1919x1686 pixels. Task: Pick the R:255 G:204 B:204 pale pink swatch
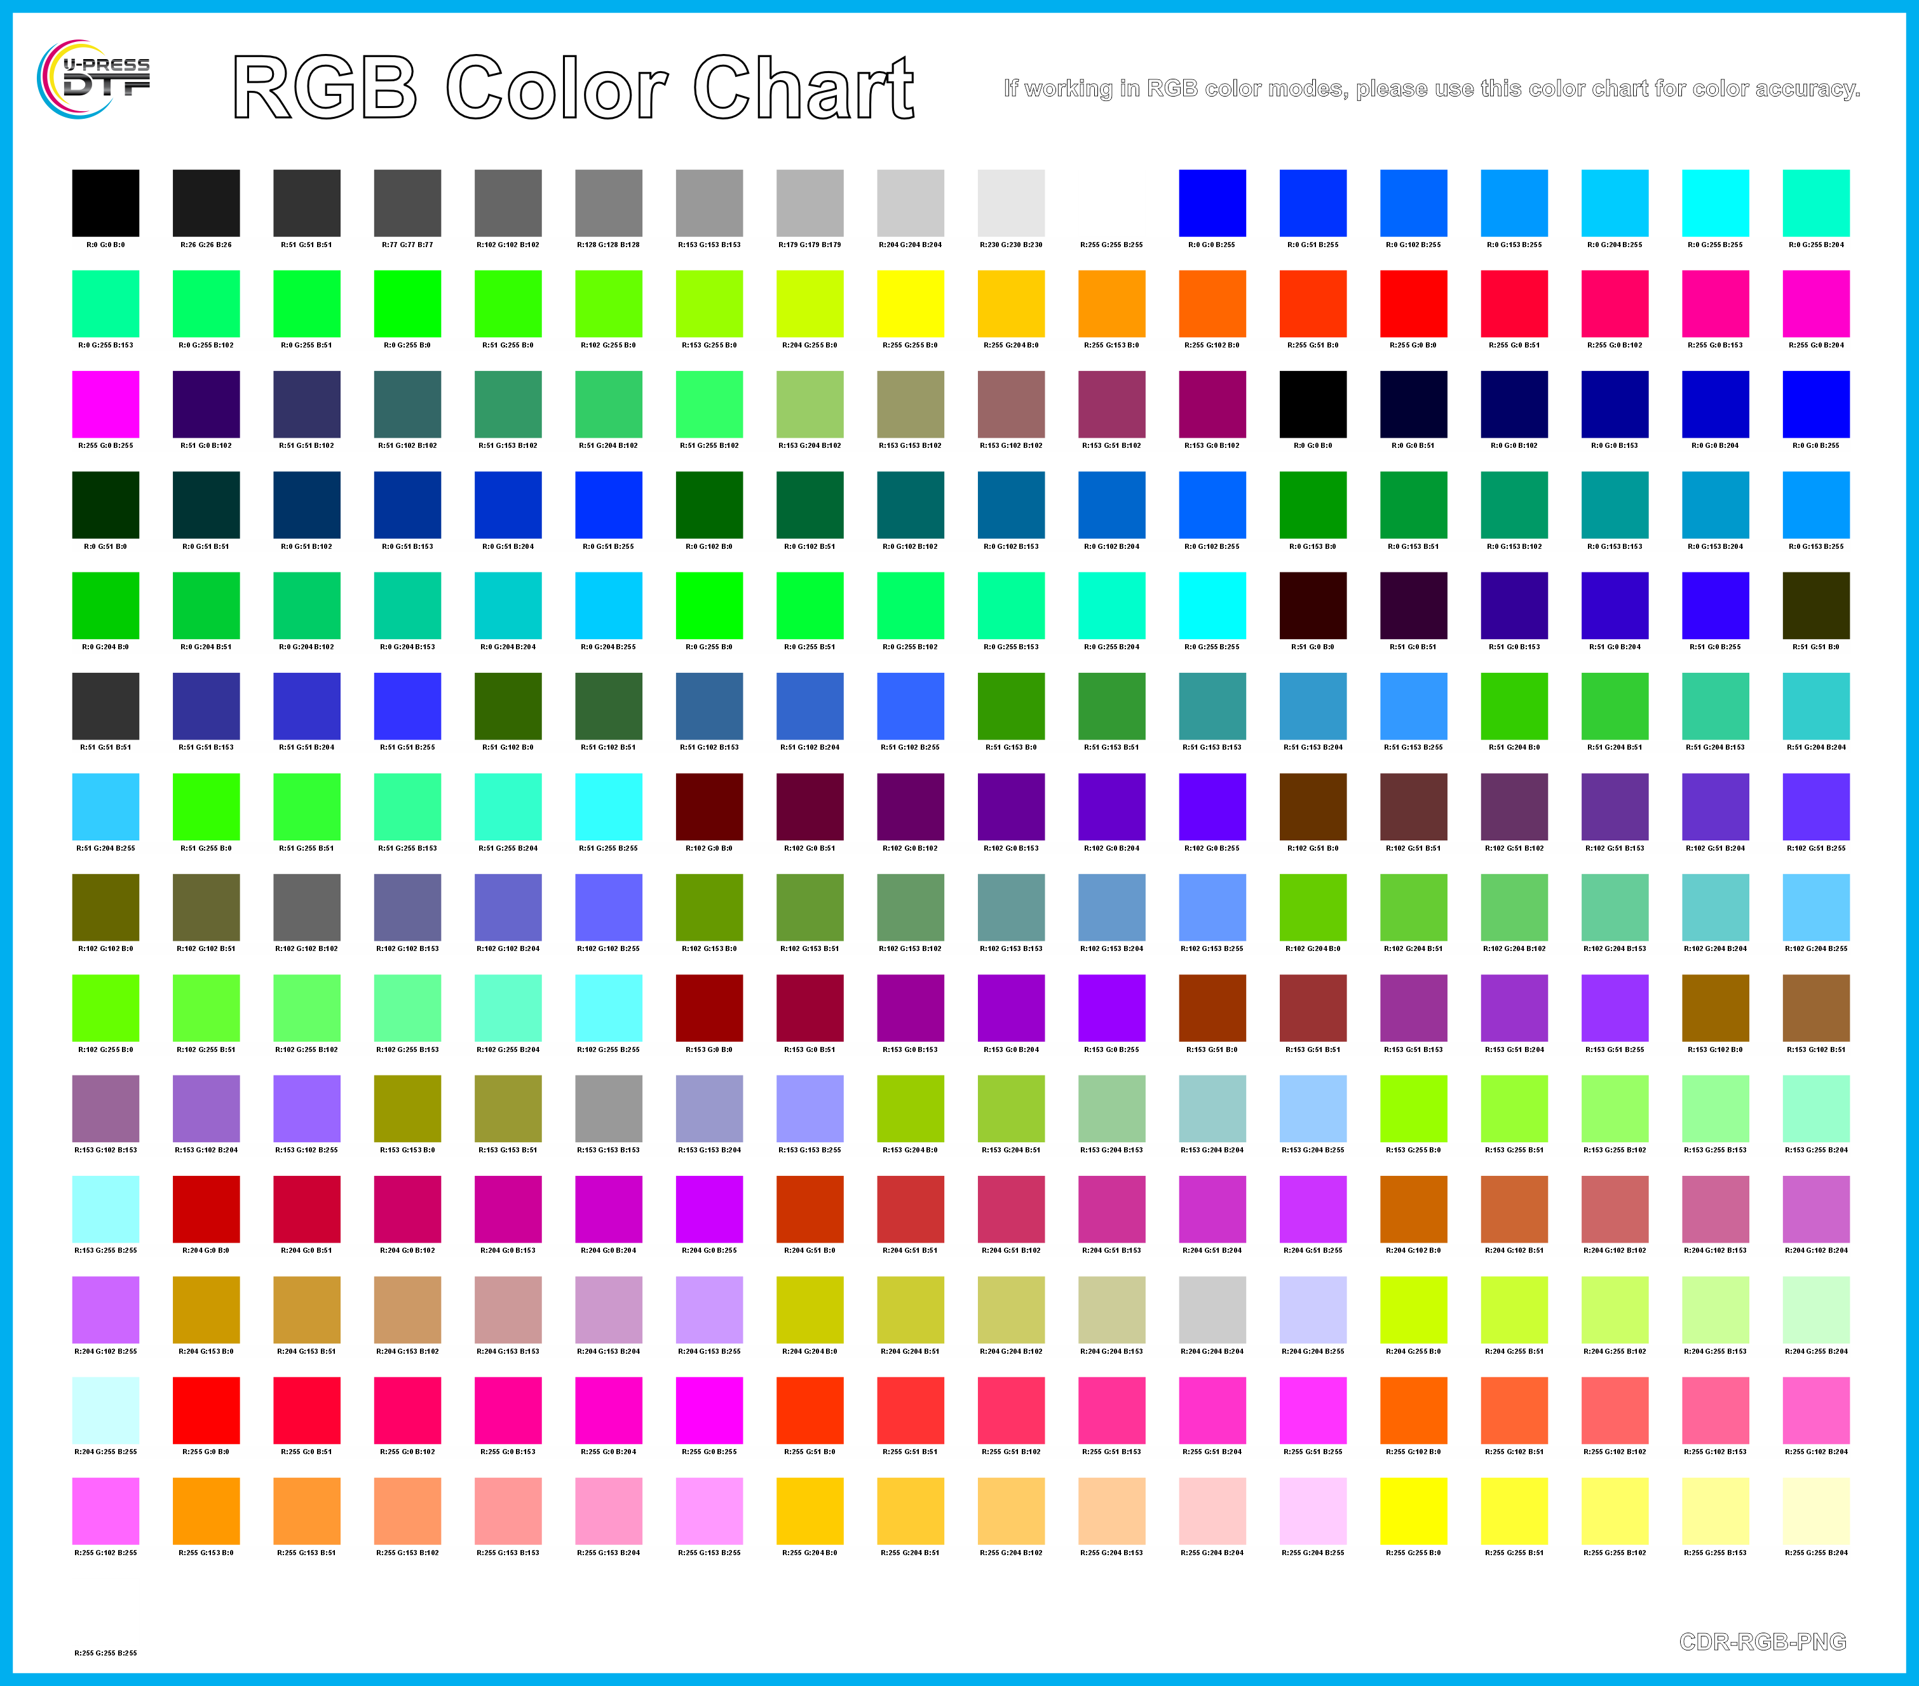point(1212,1511)
